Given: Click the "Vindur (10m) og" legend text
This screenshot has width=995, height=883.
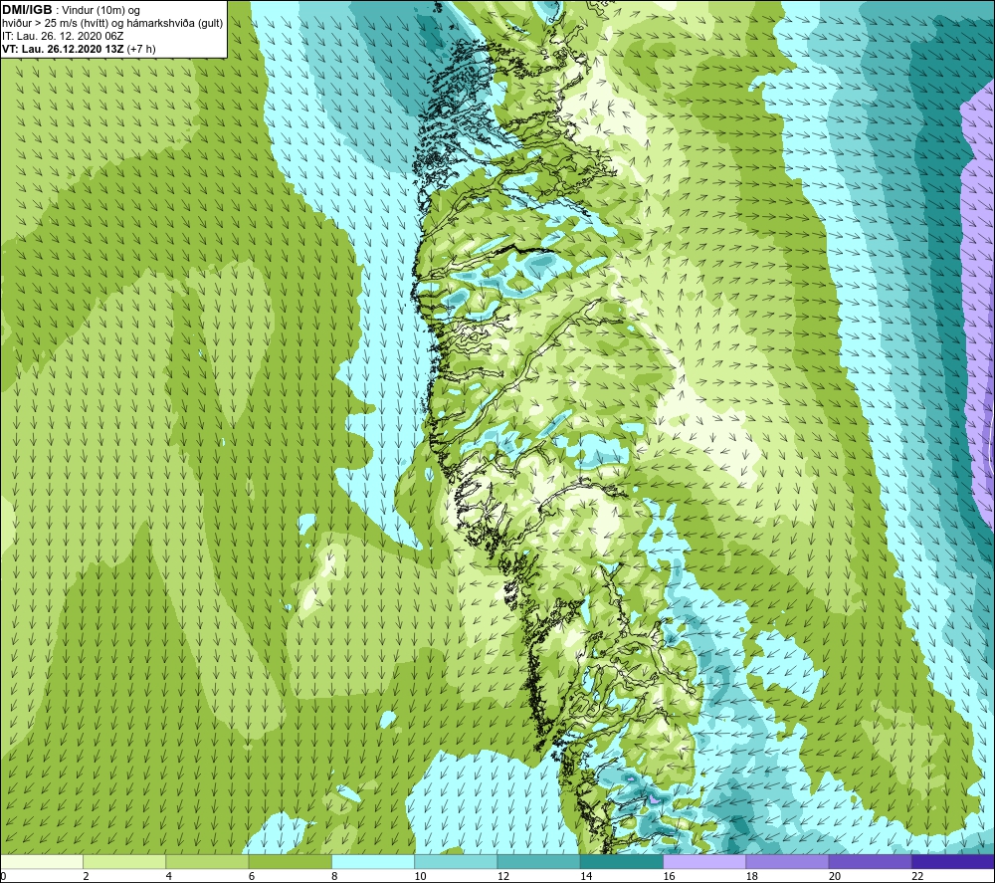Looking at the screenshot, I should 100,11.
